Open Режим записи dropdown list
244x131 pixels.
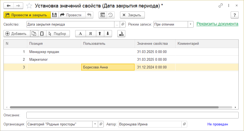click(191, 24)
